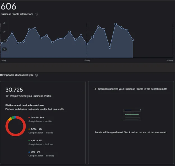This screenshot has width=175, height=166.
Task: Click the eye icon beside People viewed
Action: (7, 96)
